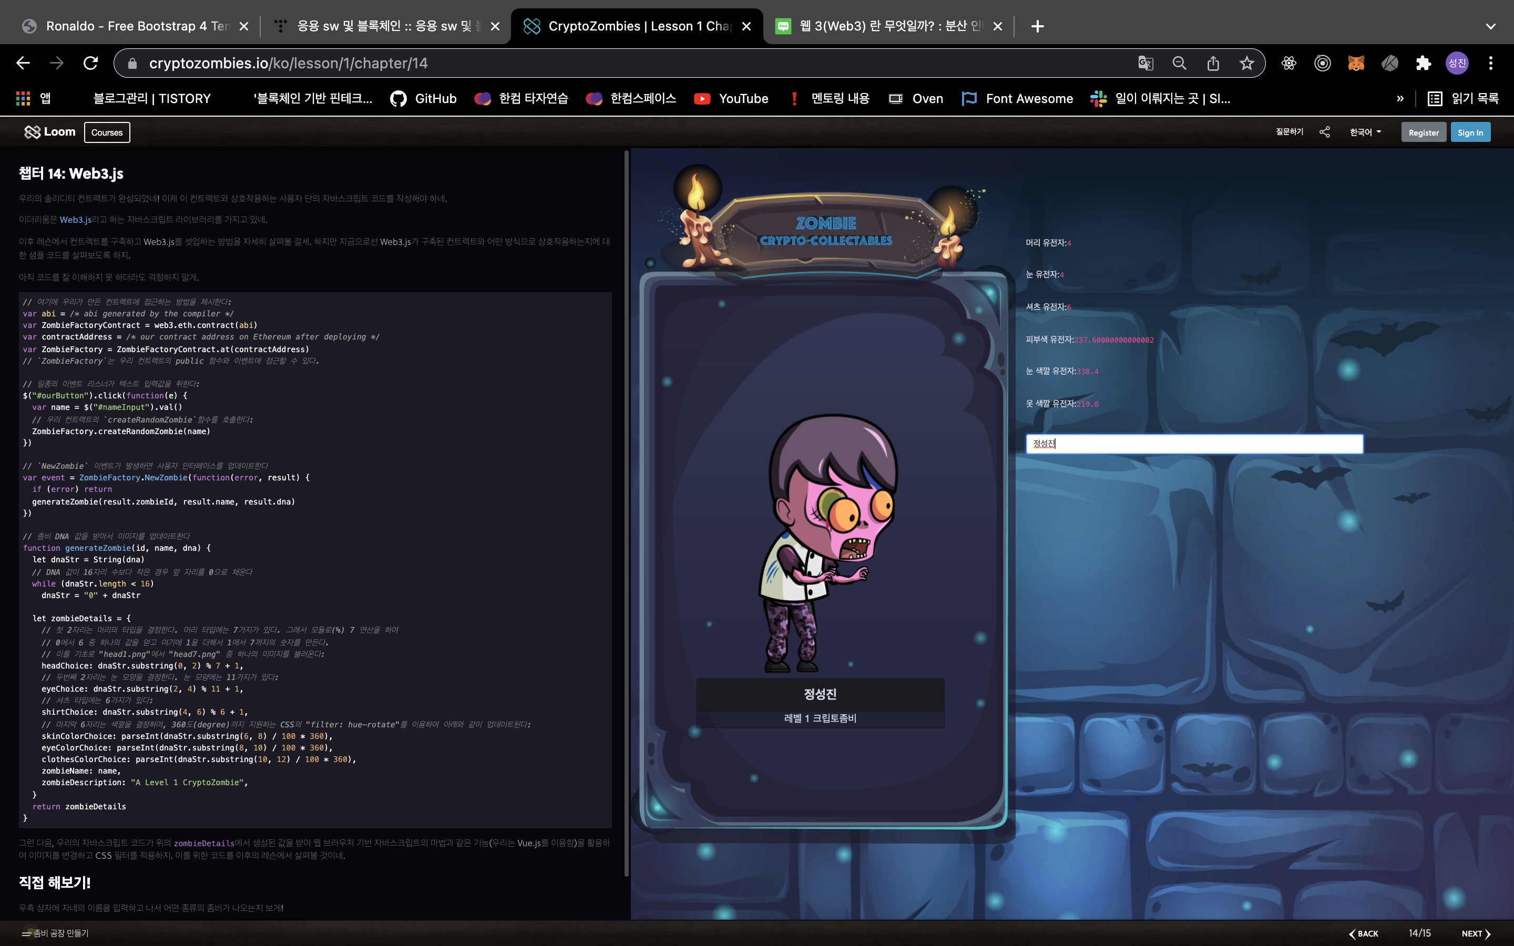Open the 한국어 language dropdown
1514x946 pixels.
[x=1365, y=132]
